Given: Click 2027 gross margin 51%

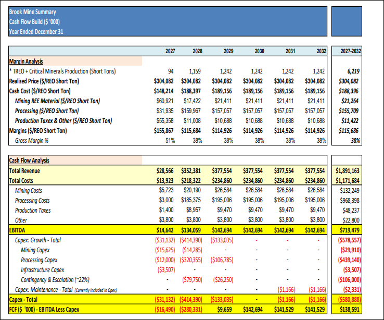Looking at the screenshot, I should coord(170,141).
